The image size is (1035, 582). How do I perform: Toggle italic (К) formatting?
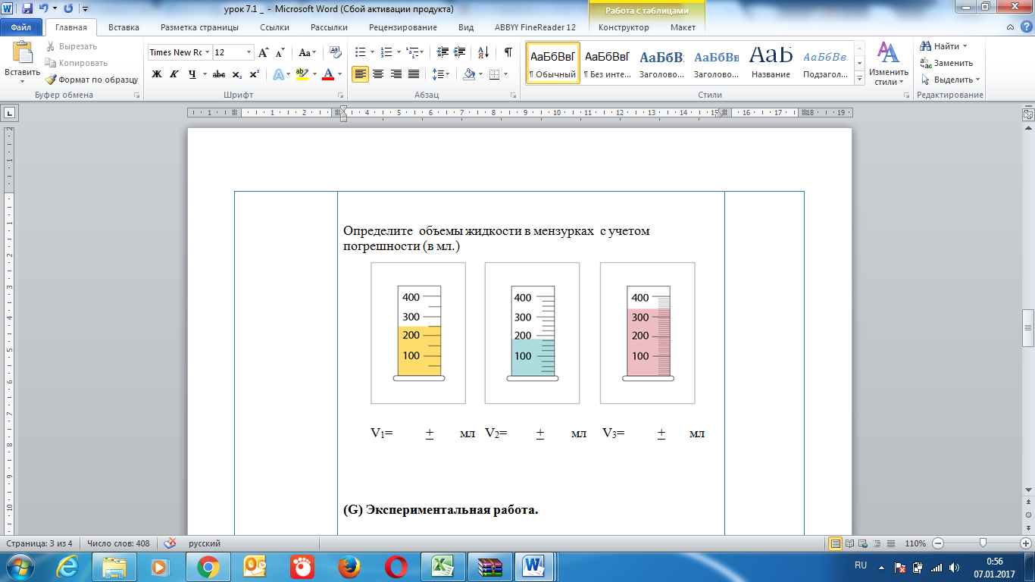(x=175, y=74)
